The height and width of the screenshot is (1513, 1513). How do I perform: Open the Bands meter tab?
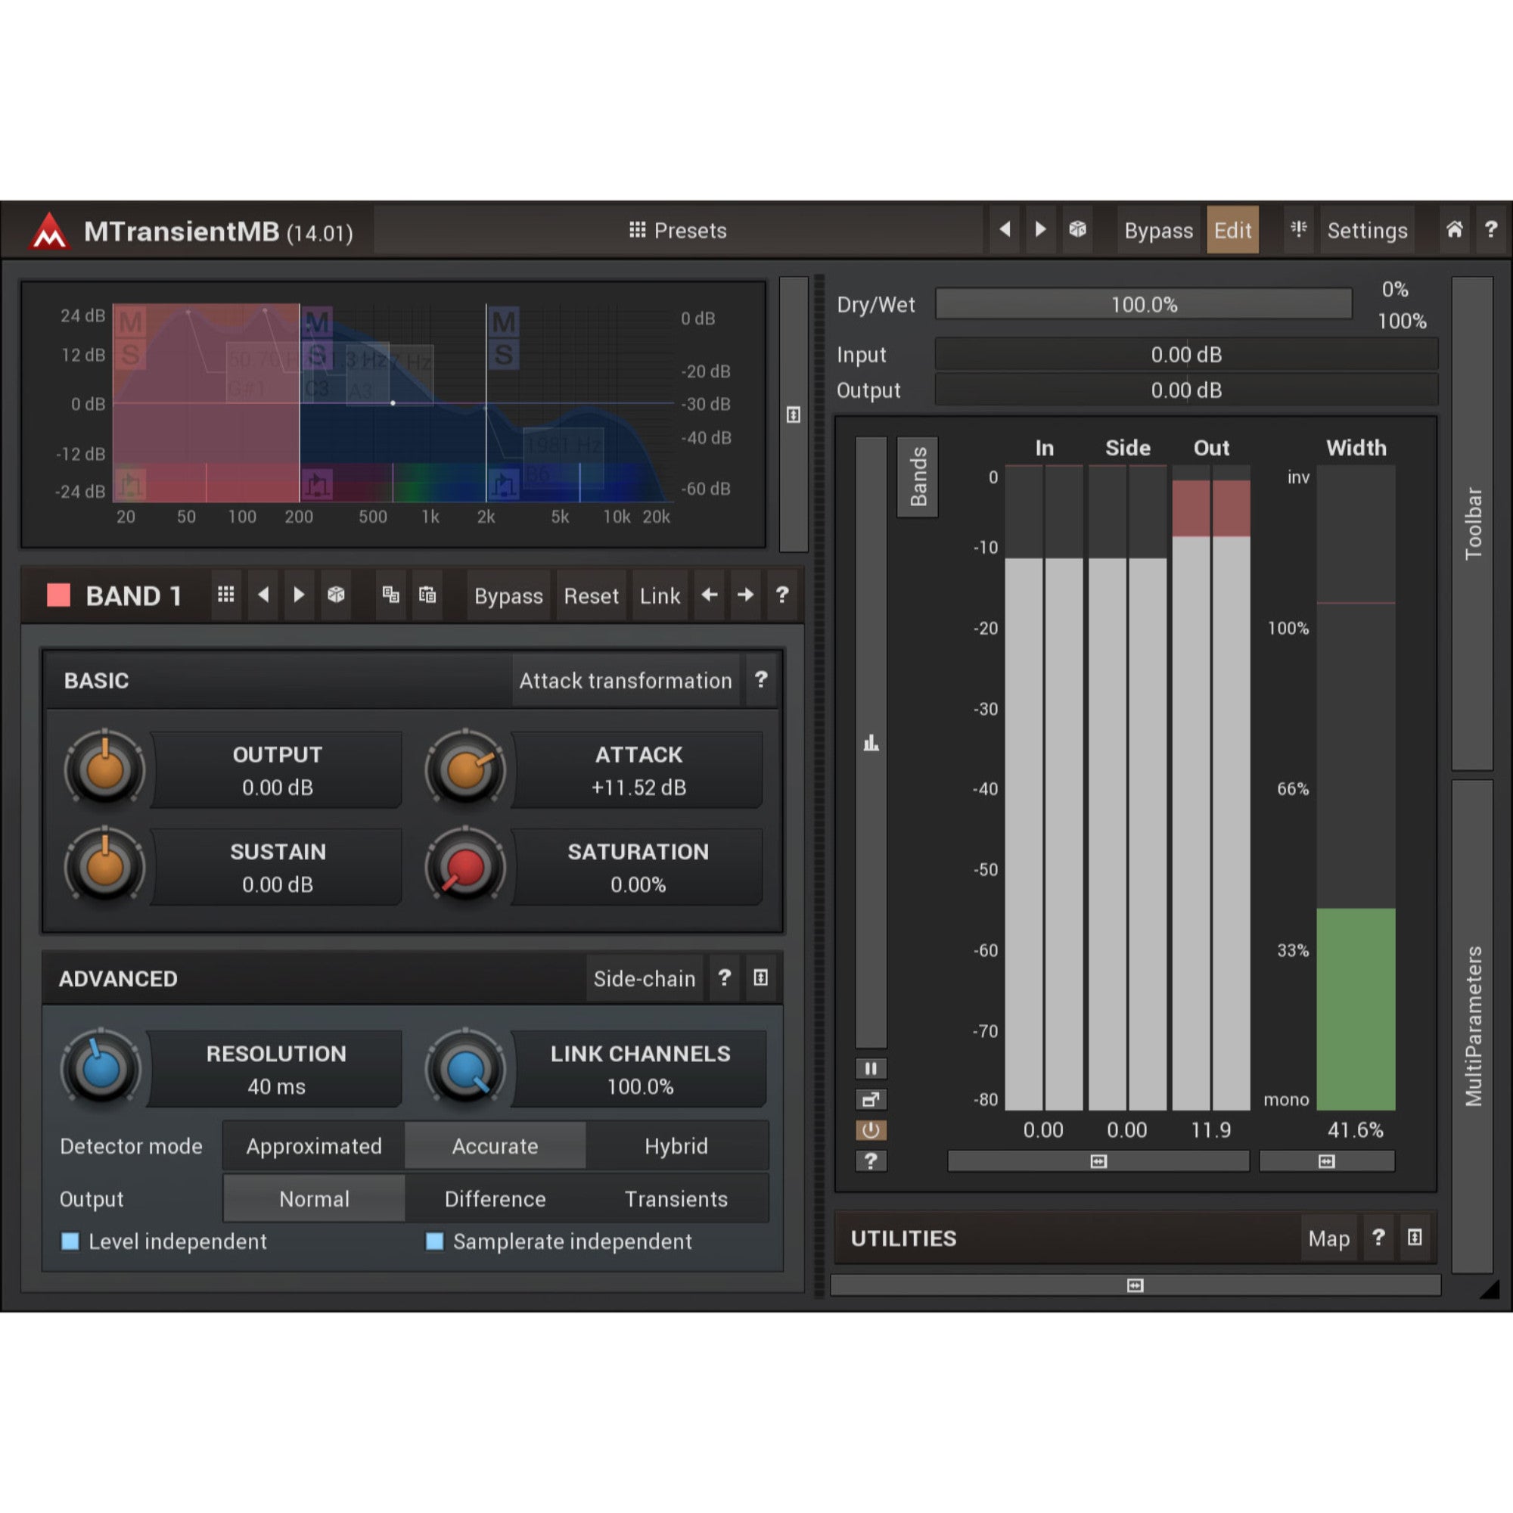[918, 476]
